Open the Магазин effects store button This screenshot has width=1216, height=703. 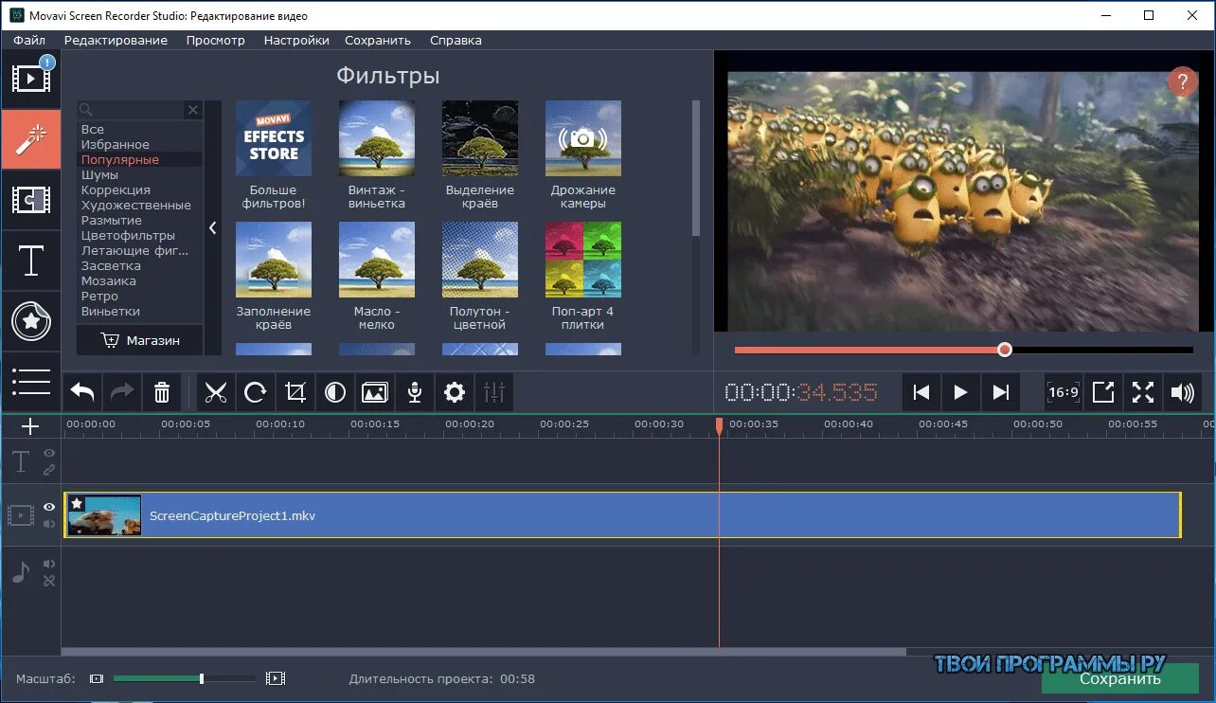coord(140,340)
